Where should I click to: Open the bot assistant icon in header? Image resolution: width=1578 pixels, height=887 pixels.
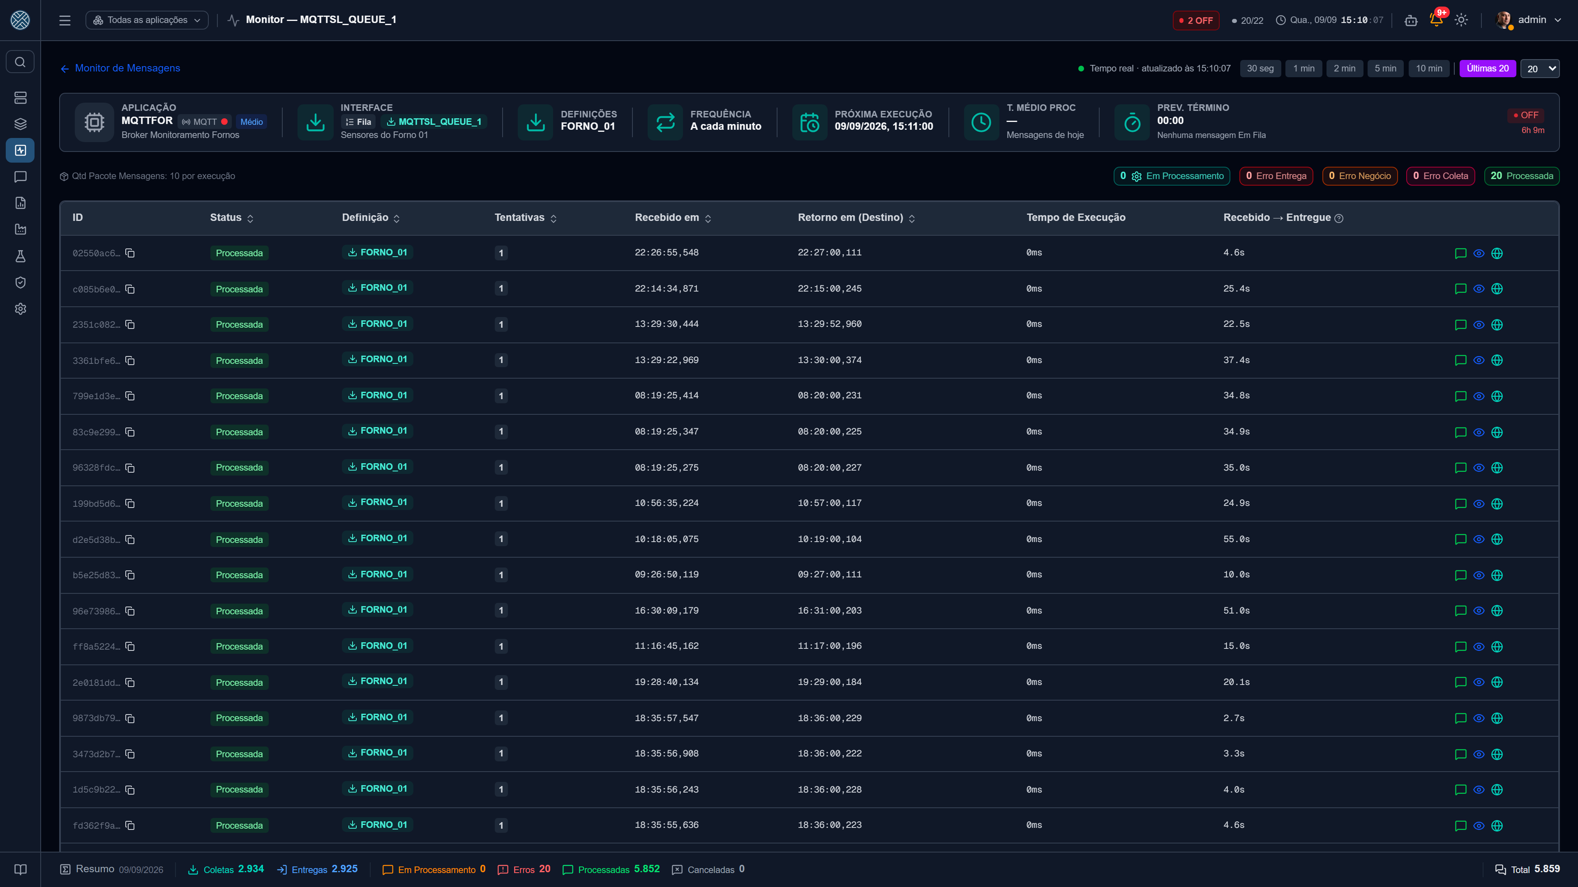1411,20
